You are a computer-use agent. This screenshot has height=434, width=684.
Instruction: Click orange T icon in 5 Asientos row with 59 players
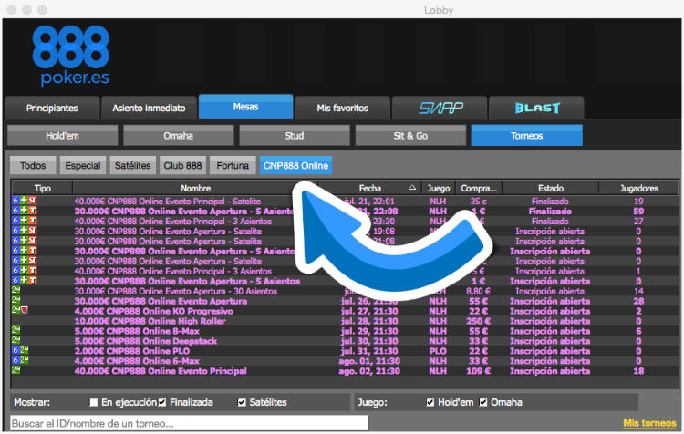point(33,212)
